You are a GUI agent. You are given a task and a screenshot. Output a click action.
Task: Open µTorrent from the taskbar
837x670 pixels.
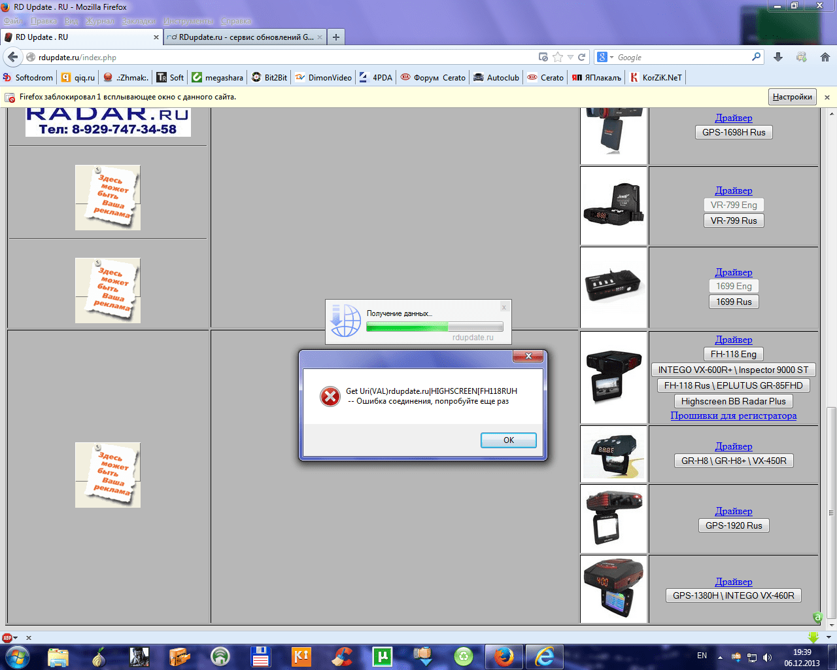pyautogui.click(x=382, y=656)
